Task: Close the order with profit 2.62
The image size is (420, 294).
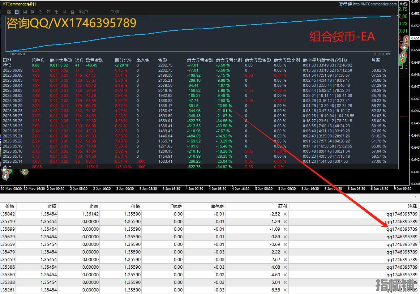Action: (285, 260)
